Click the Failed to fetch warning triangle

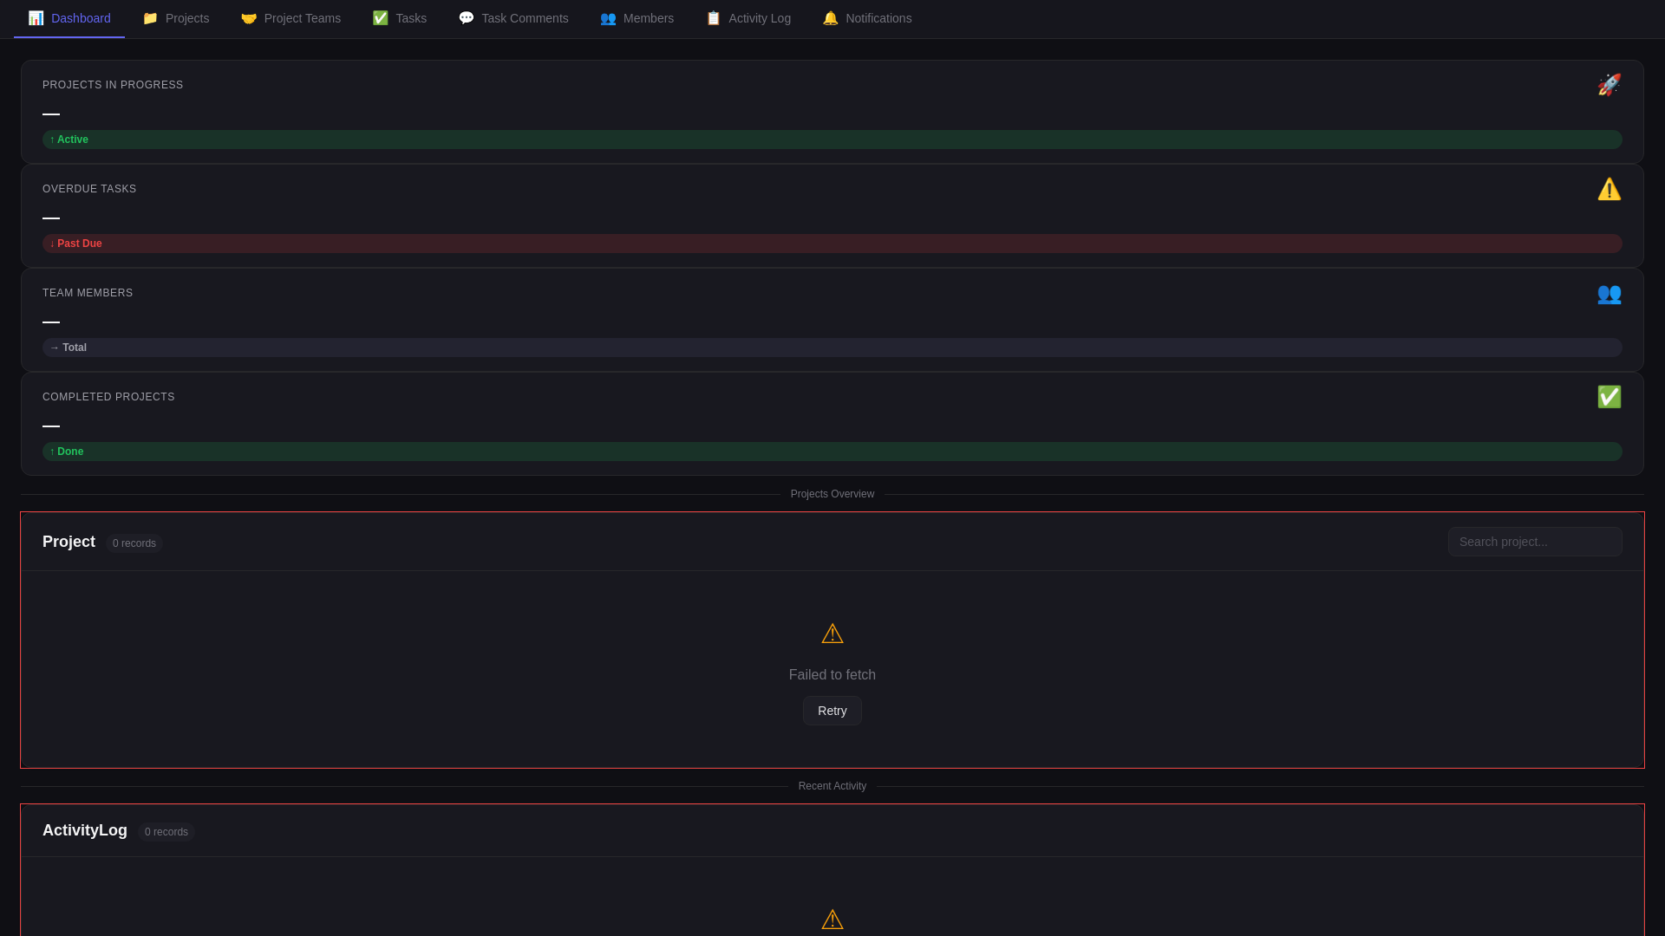click(x=832, y=634)
